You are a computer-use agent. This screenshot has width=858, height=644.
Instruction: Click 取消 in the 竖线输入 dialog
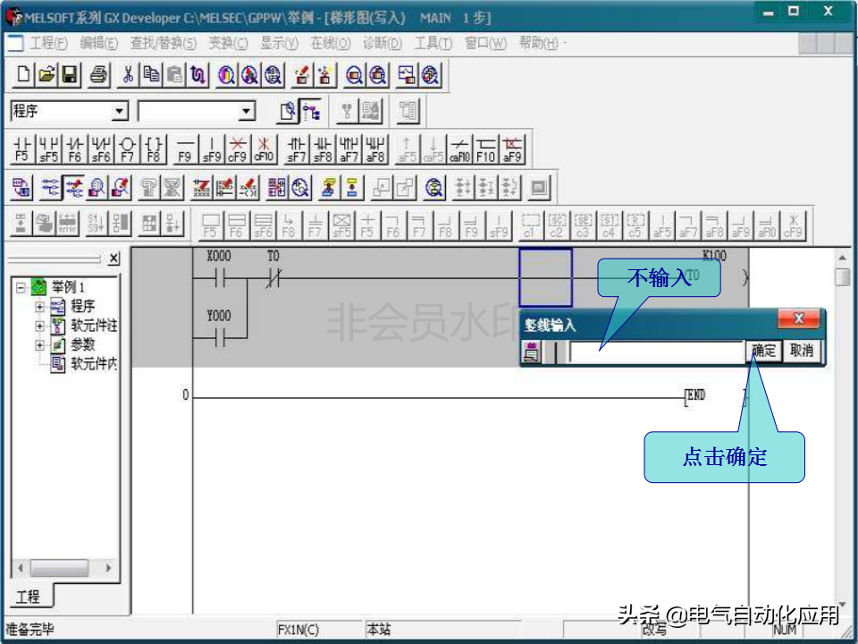[x=802, y=351]
